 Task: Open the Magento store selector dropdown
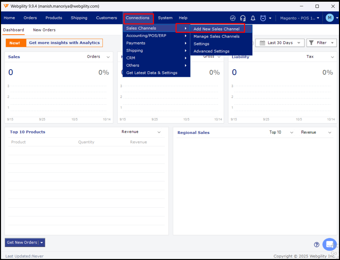[x=300, y=18]
